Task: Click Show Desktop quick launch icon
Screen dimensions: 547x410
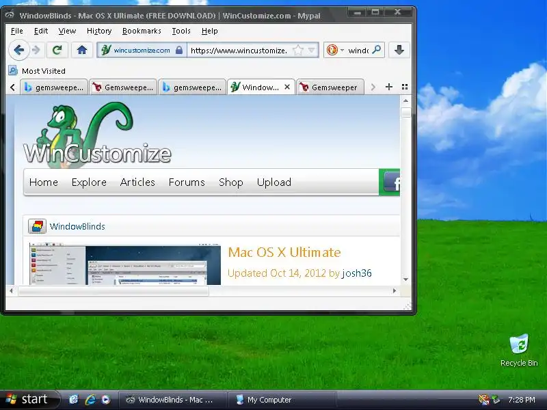Action: (74, 400)
